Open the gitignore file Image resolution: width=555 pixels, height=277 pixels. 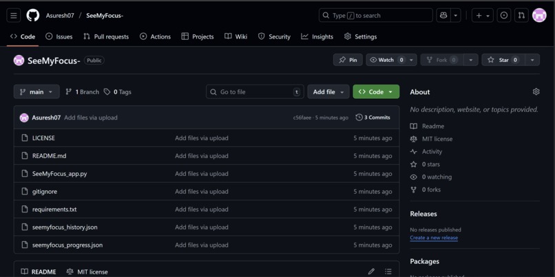click(45, 192)
